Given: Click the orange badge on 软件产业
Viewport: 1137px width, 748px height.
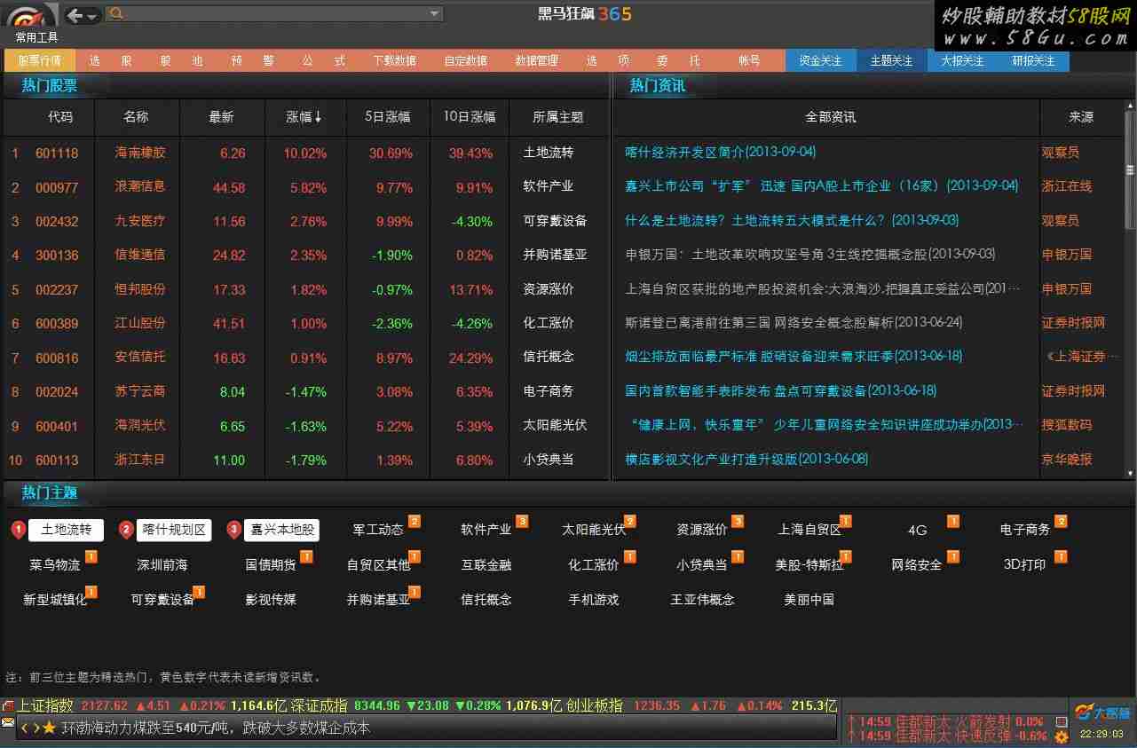Looking at the screenshot, I should (522, 522).
